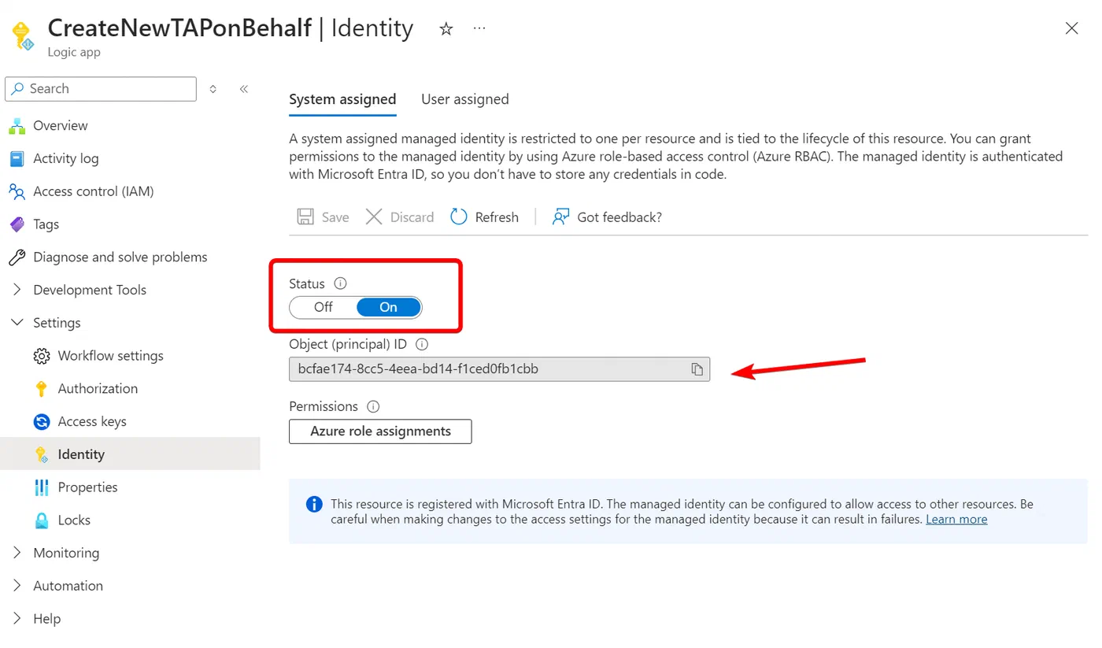Go to Access control (IAM)
The height and width of the screenshot is (648, 1102).
coord(94,191)
